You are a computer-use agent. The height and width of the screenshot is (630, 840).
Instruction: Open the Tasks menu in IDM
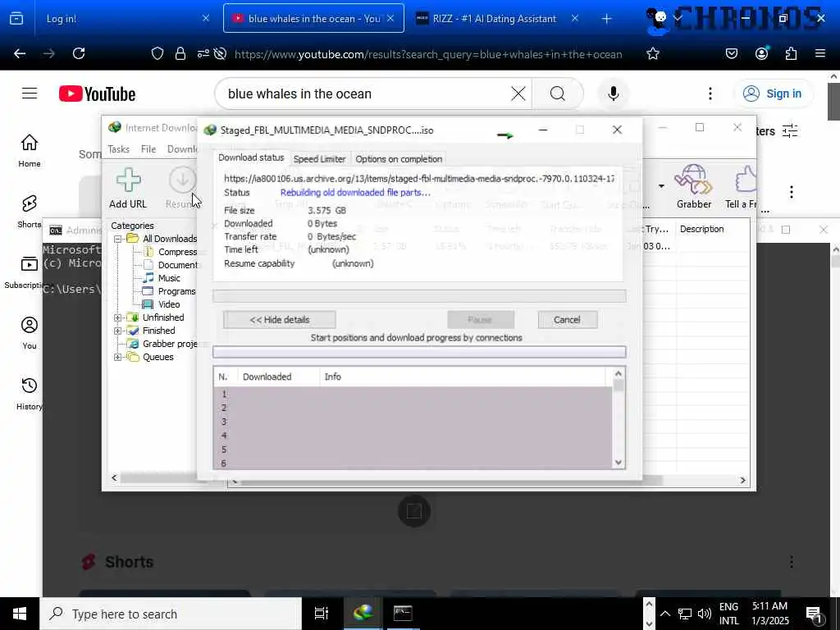point(118,149)
